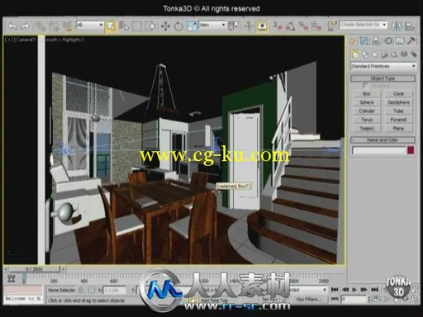Open the All selection filter dropdown
Viewport: 423px width, 317px height.
click(90, 25)
